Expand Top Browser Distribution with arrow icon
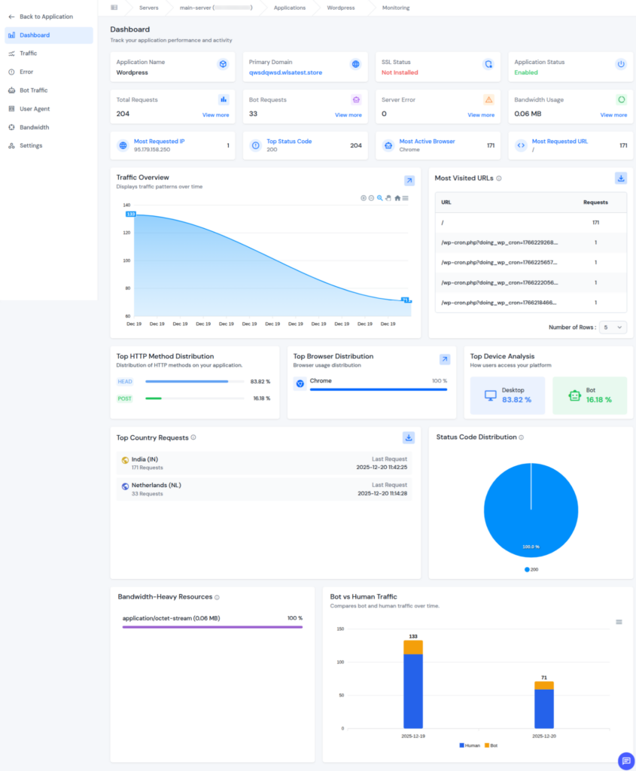 click(445, 360)
